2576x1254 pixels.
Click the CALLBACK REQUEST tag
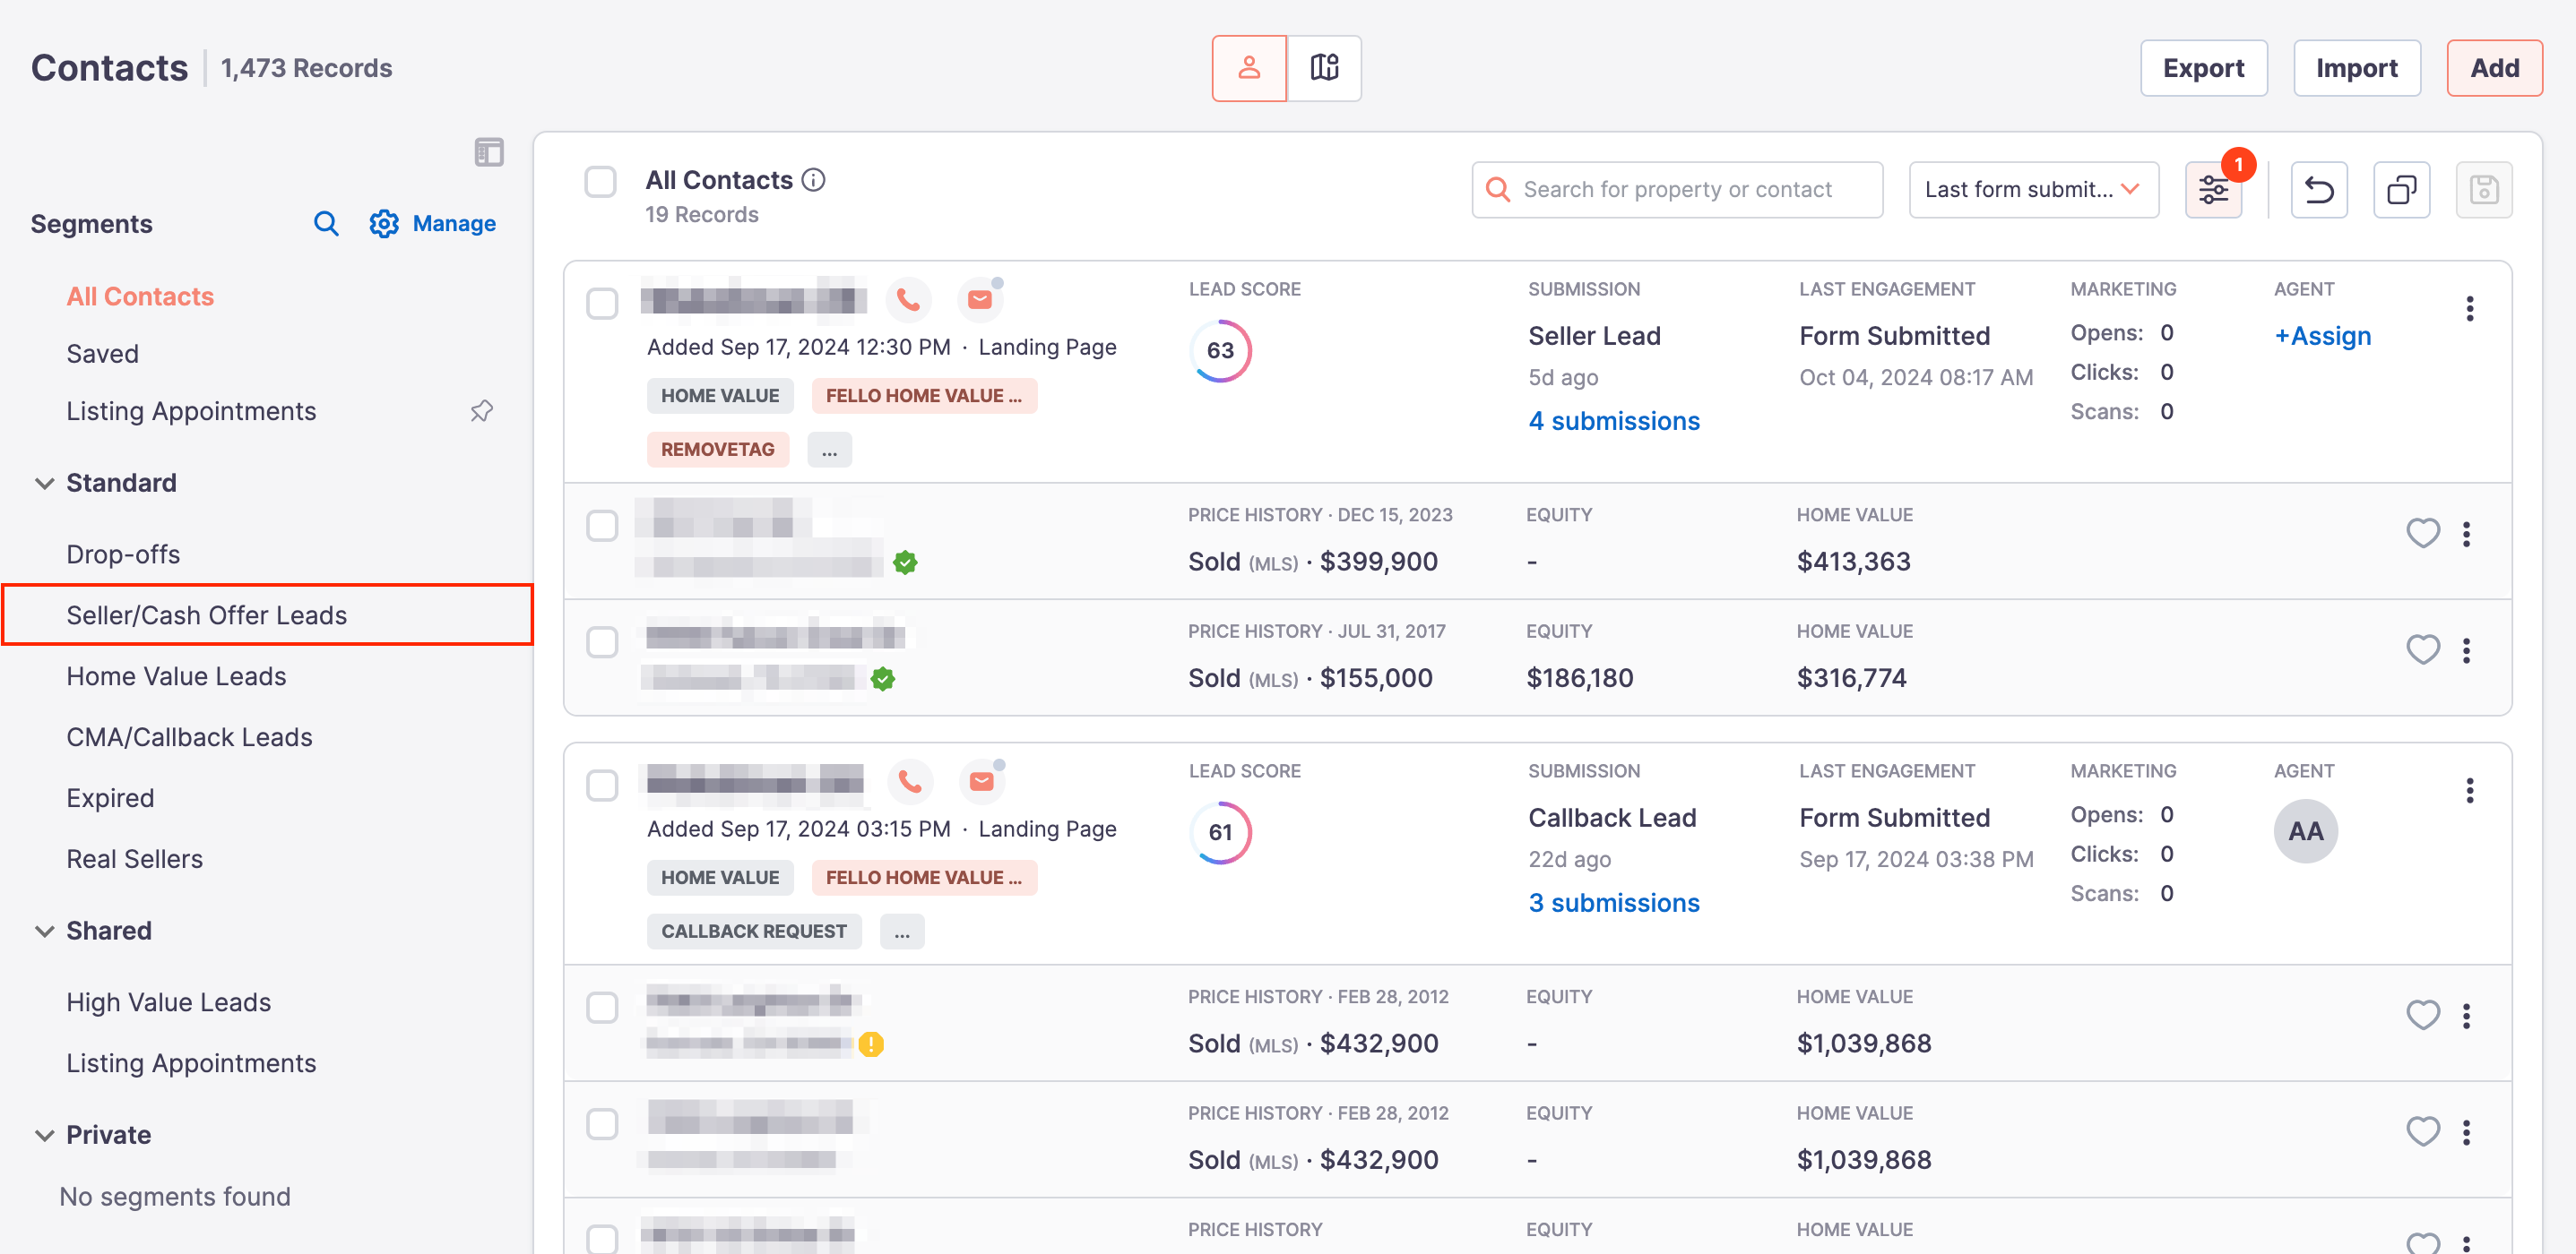click(754, 932)
